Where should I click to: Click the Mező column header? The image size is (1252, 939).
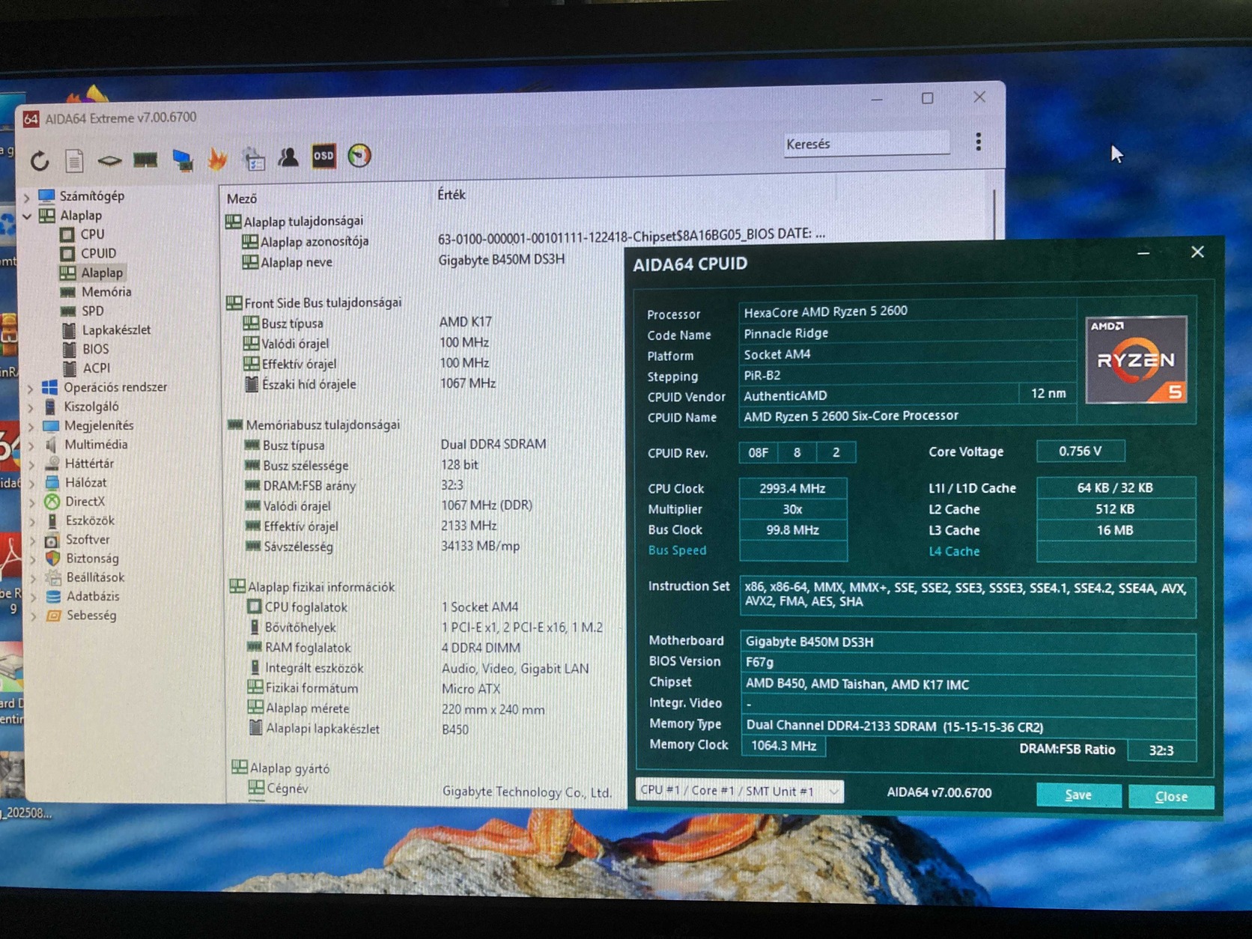pyautogui.click(x=241, y=198)
